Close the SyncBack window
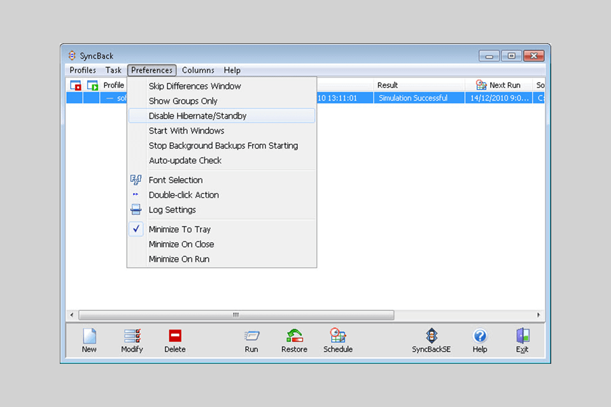Image resolution: width=611 pixels, height=407 pixels. coord(534,56)
